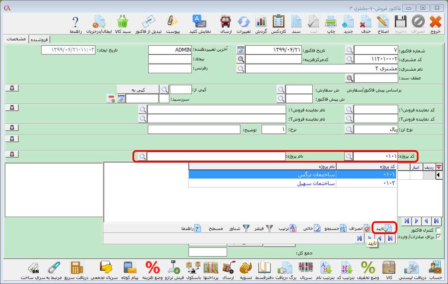
Task: Open lookup for کد مشتری field
Action: click(350, 59)
